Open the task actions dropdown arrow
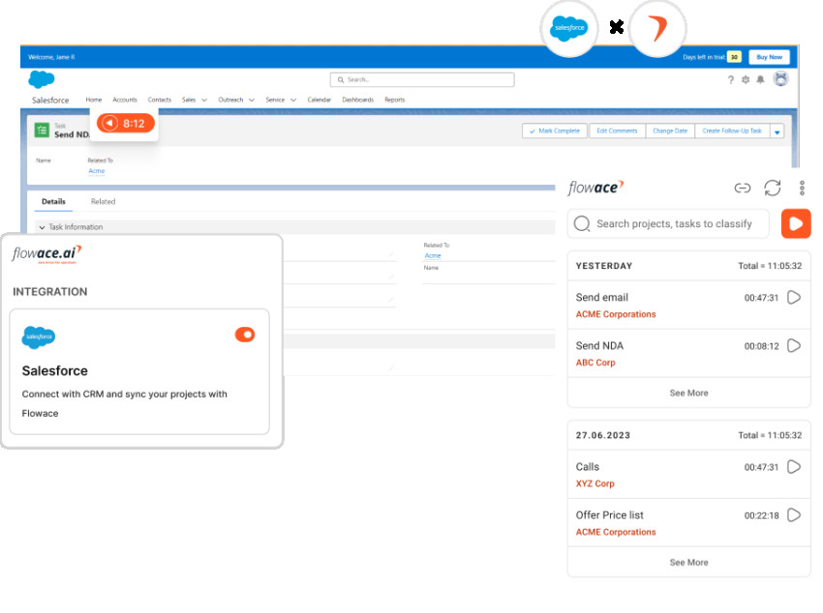 tap(777, 131)
